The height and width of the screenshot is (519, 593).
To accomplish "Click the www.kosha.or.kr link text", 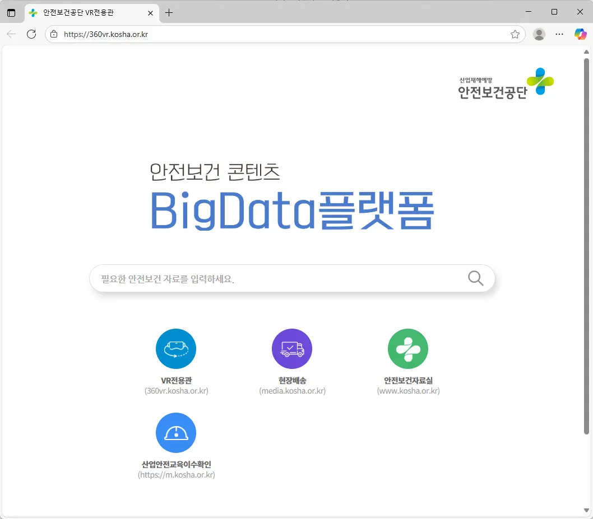I will tap(408, 391).
